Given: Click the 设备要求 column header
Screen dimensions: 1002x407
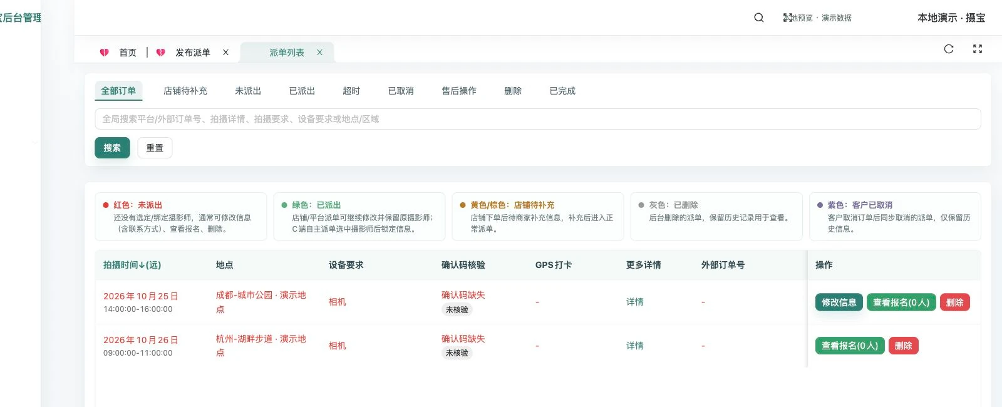Looking at the screenshot, I should coord(346,265).
